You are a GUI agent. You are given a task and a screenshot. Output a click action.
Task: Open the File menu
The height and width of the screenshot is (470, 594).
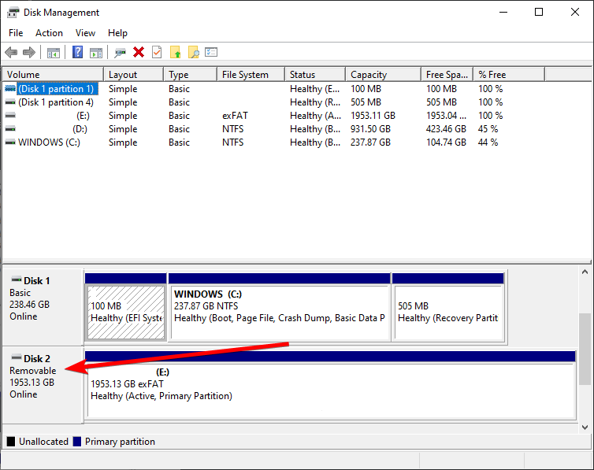(16, 33)
